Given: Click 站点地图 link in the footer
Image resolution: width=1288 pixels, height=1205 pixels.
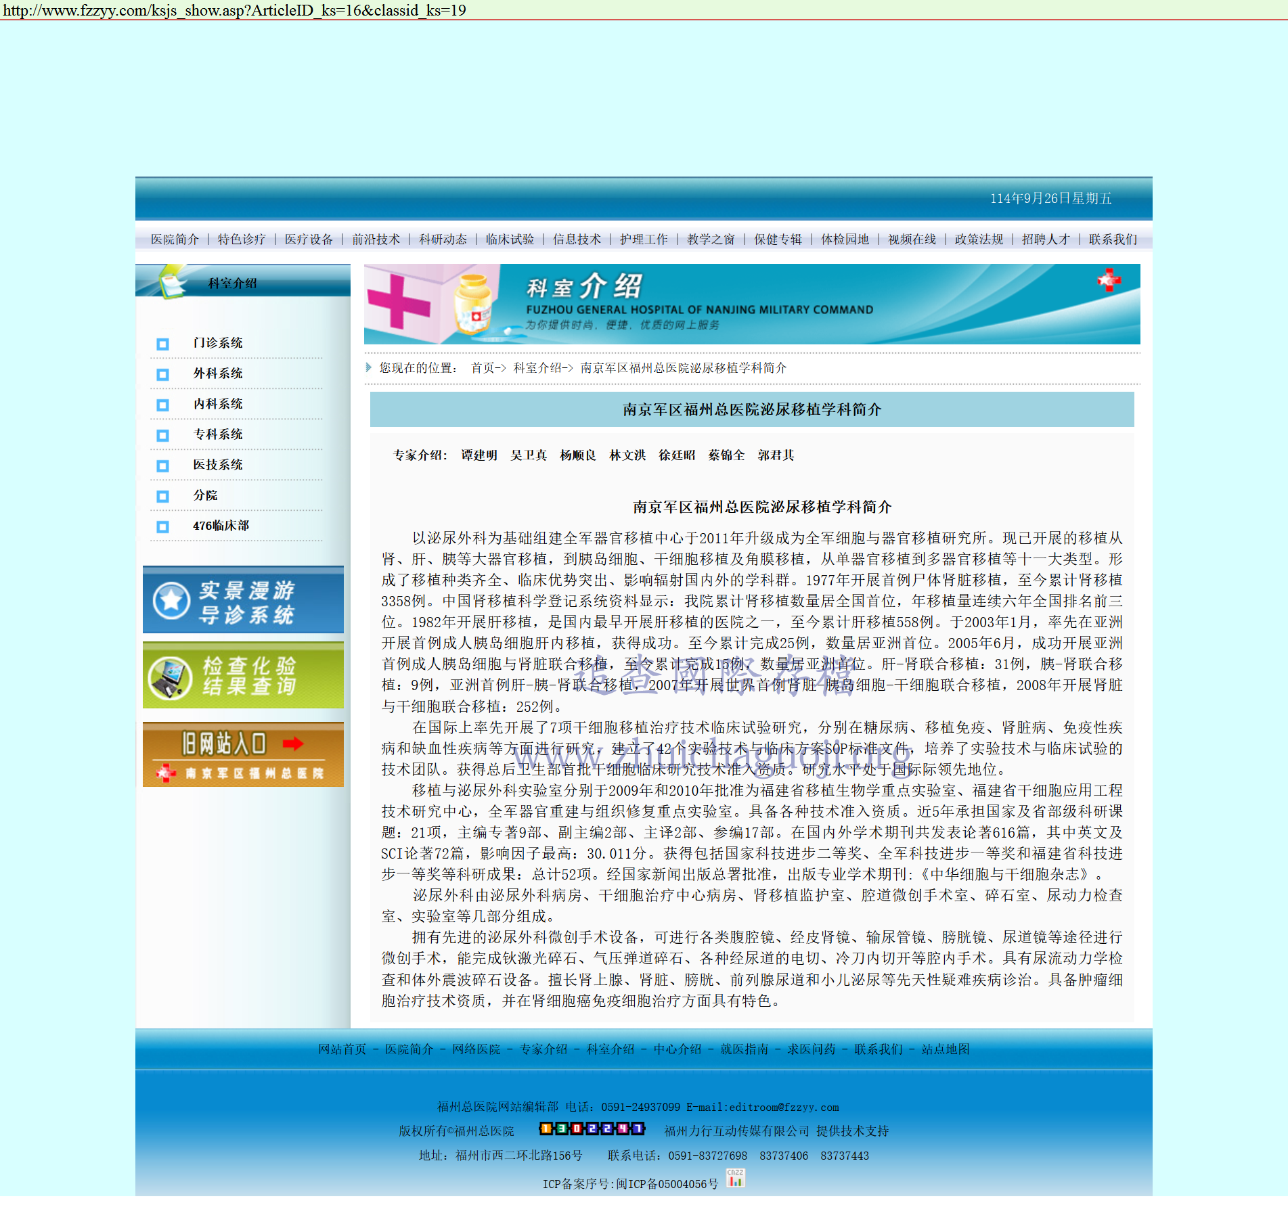Looking at the screenshot, I should pos(945,1049).
